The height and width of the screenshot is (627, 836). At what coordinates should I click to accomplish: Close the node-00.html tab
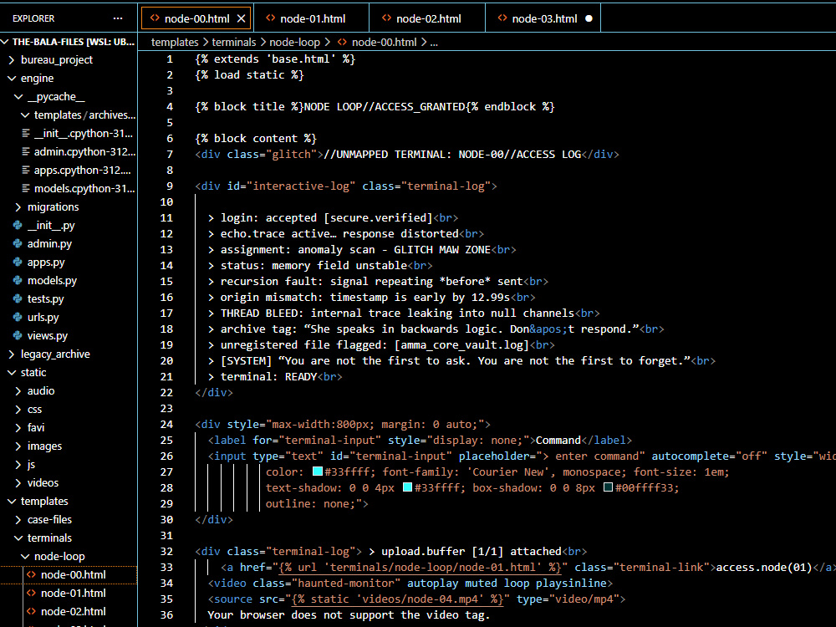click(241, 18)
